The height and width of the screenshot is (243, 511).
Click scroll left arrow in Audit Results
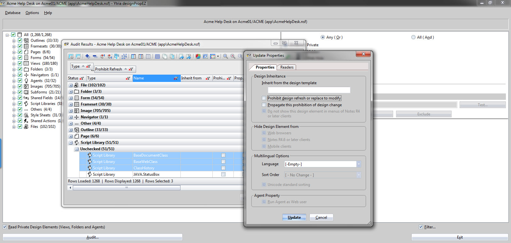70,188
